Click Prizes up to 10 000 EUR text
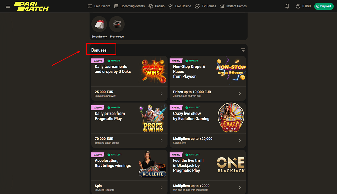Image resolution: width=337 pixels, height=194 pixels. pos(192,92)
